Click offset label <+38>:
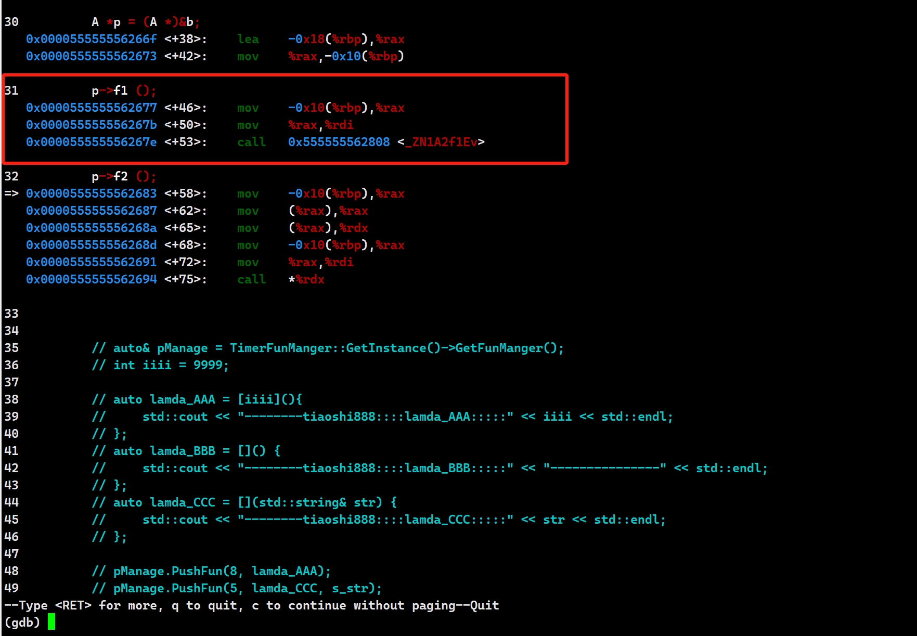917x636 pixels. coord(186,39)
